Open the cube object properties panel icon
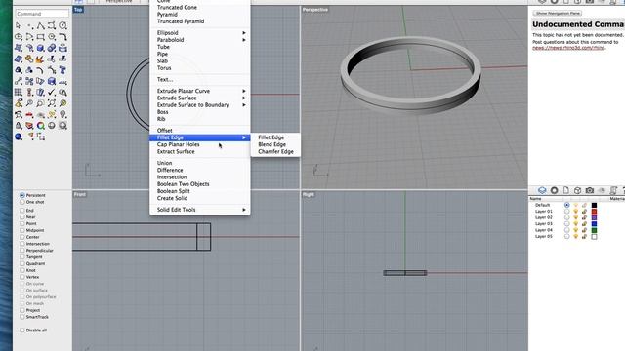The width and height of the screenshot is (625, 351). point(577,190)
